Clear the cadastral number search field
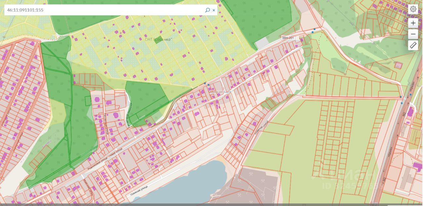423x206 pixels. [x=214, y=10]
